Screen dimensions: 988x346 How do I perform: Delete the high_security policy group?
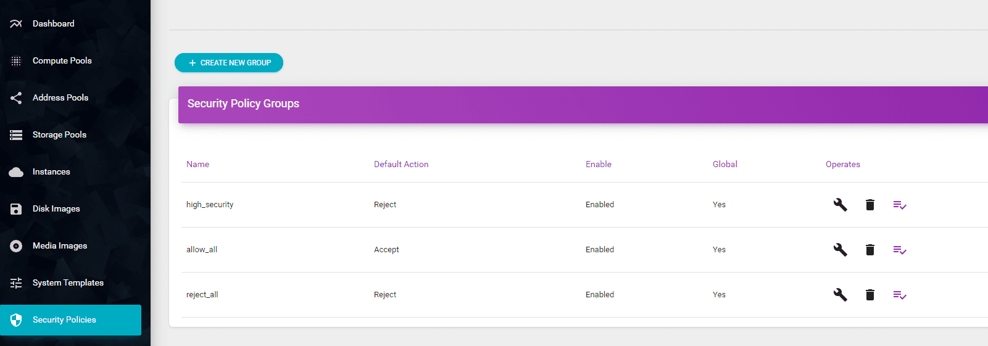[870, 205]
